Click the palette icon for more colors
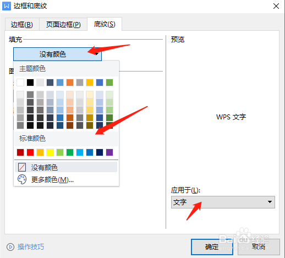 (x=22, y=179)
